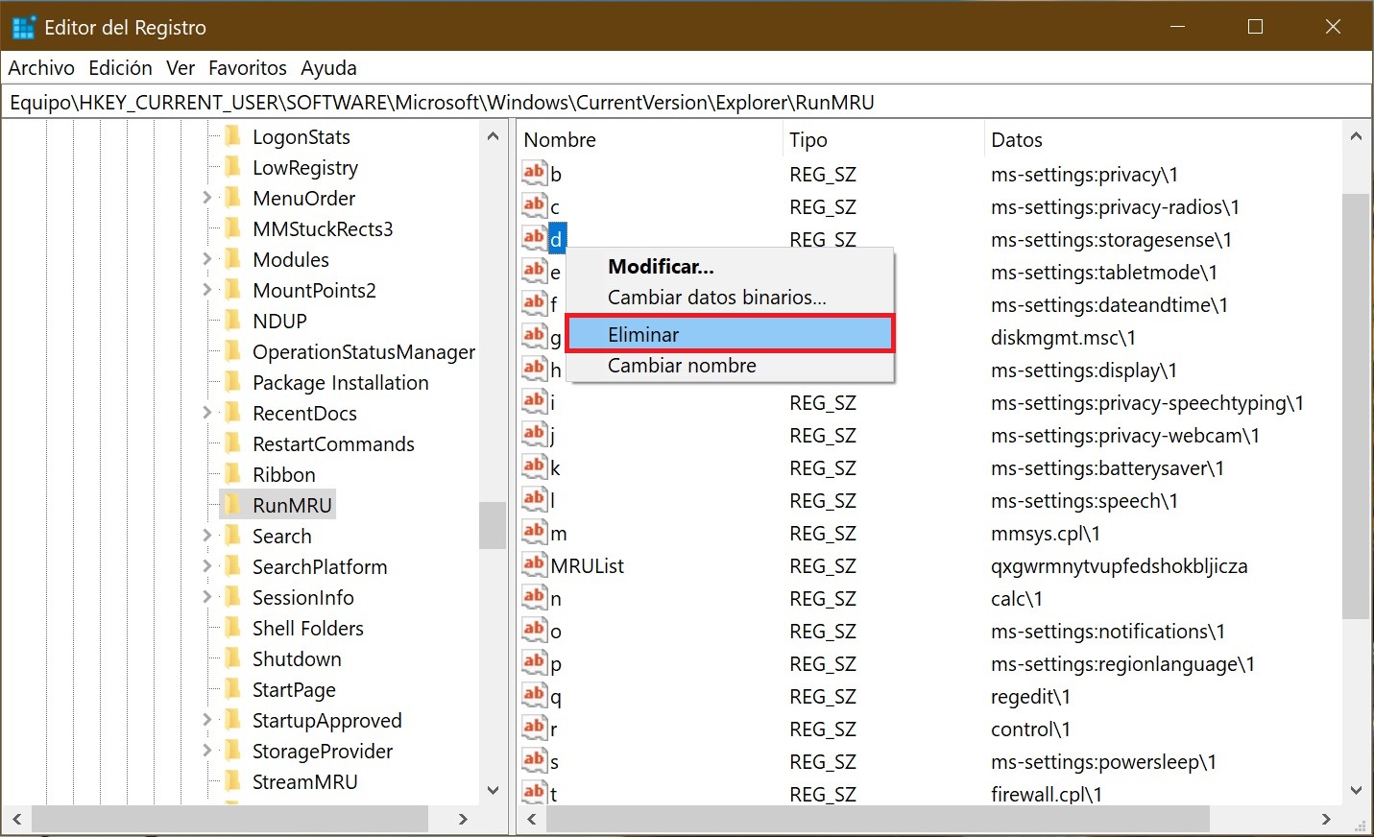Screen dimensions: 1374x837
Task: Click the data value regedit\1
Action: pyautogui.click(x=1030, y=697)
